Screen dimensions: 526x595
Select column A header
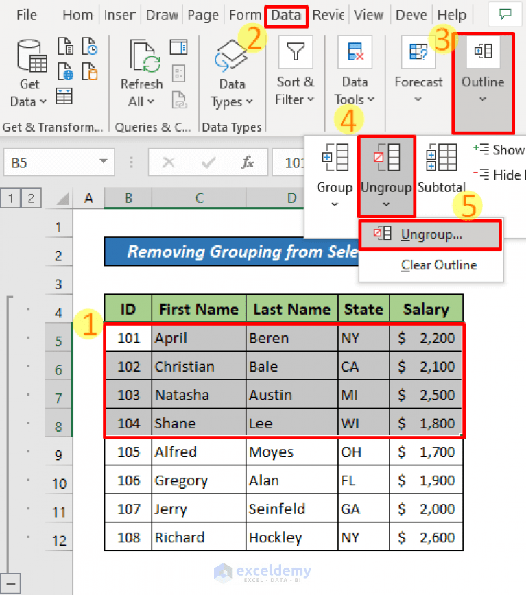(x=88, y=198)
